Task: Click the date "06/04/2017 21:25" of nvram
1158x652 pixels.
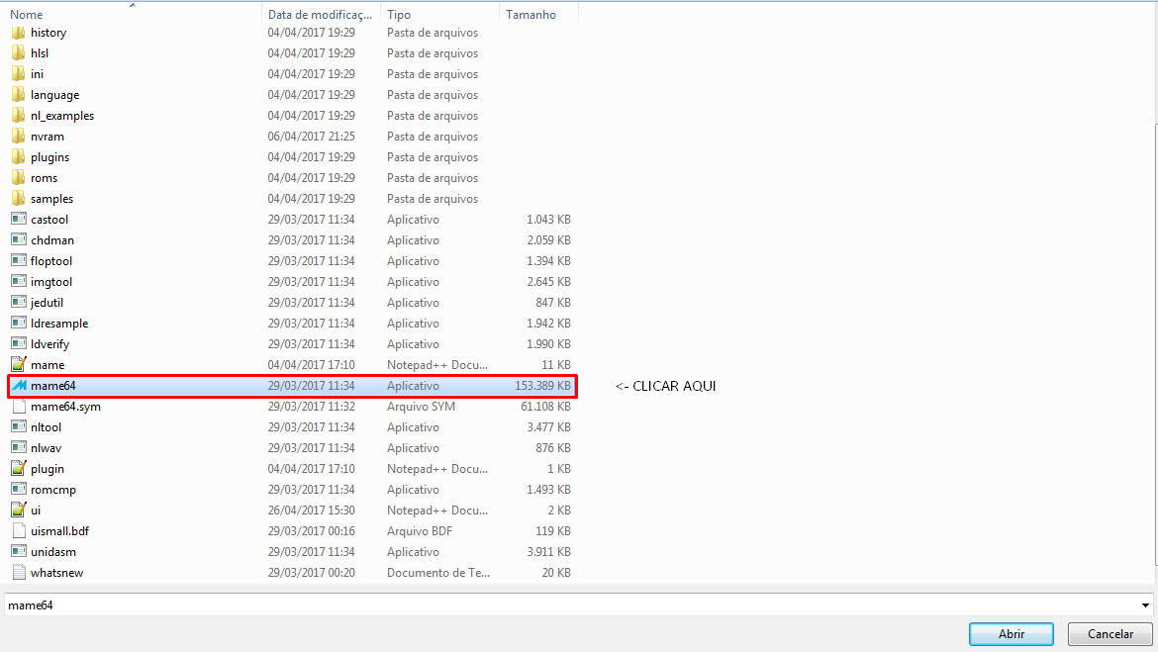Action: coord(312,137)
